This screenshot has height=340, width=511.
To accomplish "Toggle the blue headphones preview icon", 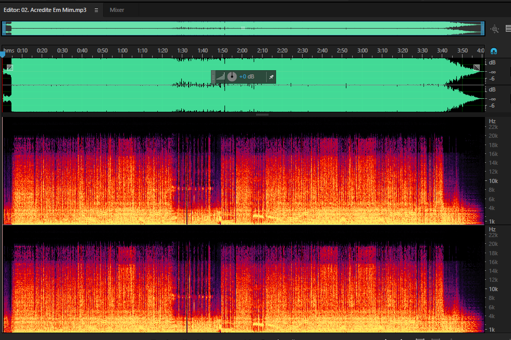I will point(494,51).
